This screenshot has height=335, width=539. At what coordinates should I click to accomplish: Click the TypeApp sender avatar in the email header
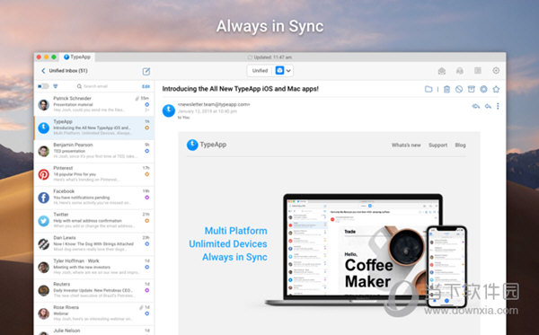(169, 110)
